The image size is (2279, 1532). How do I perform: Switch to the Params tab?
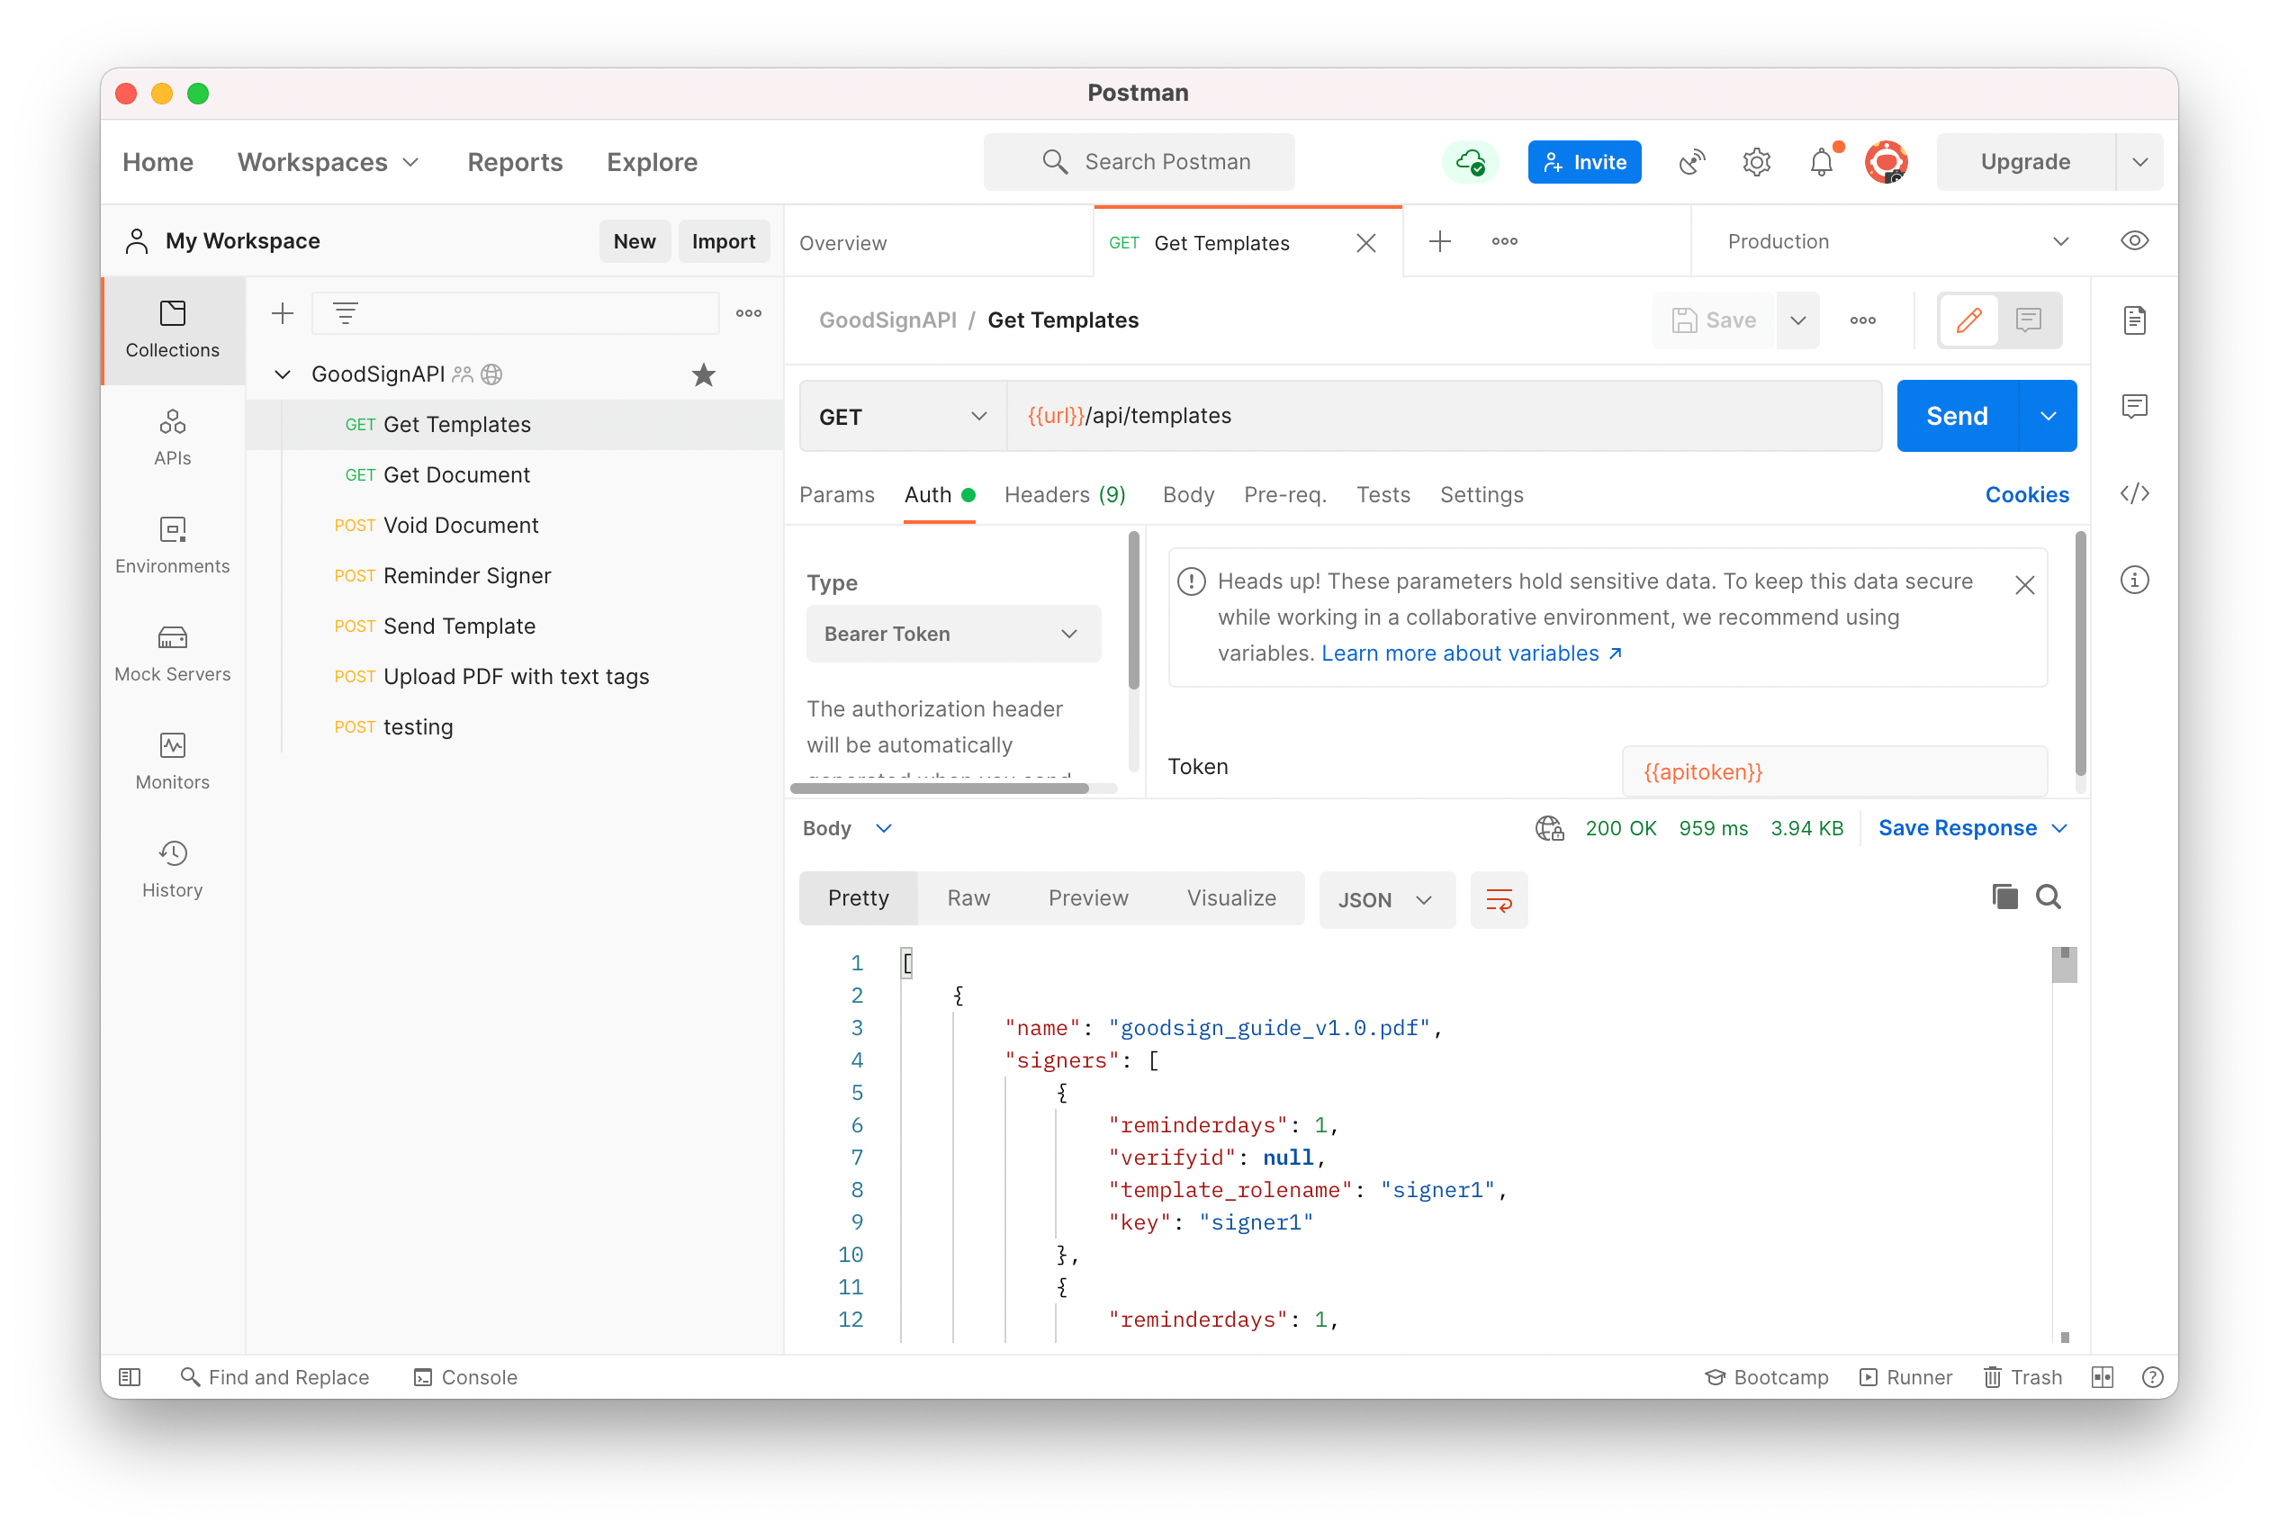tap(836, 494)
